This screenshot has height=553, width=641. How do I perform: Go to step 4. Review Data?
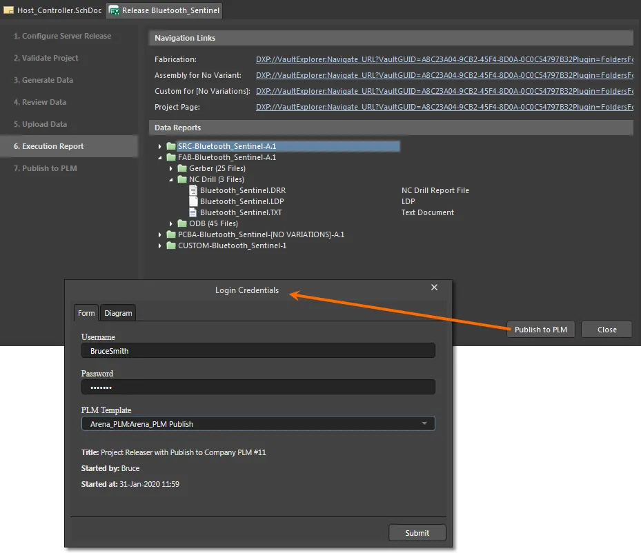[40, 102]
